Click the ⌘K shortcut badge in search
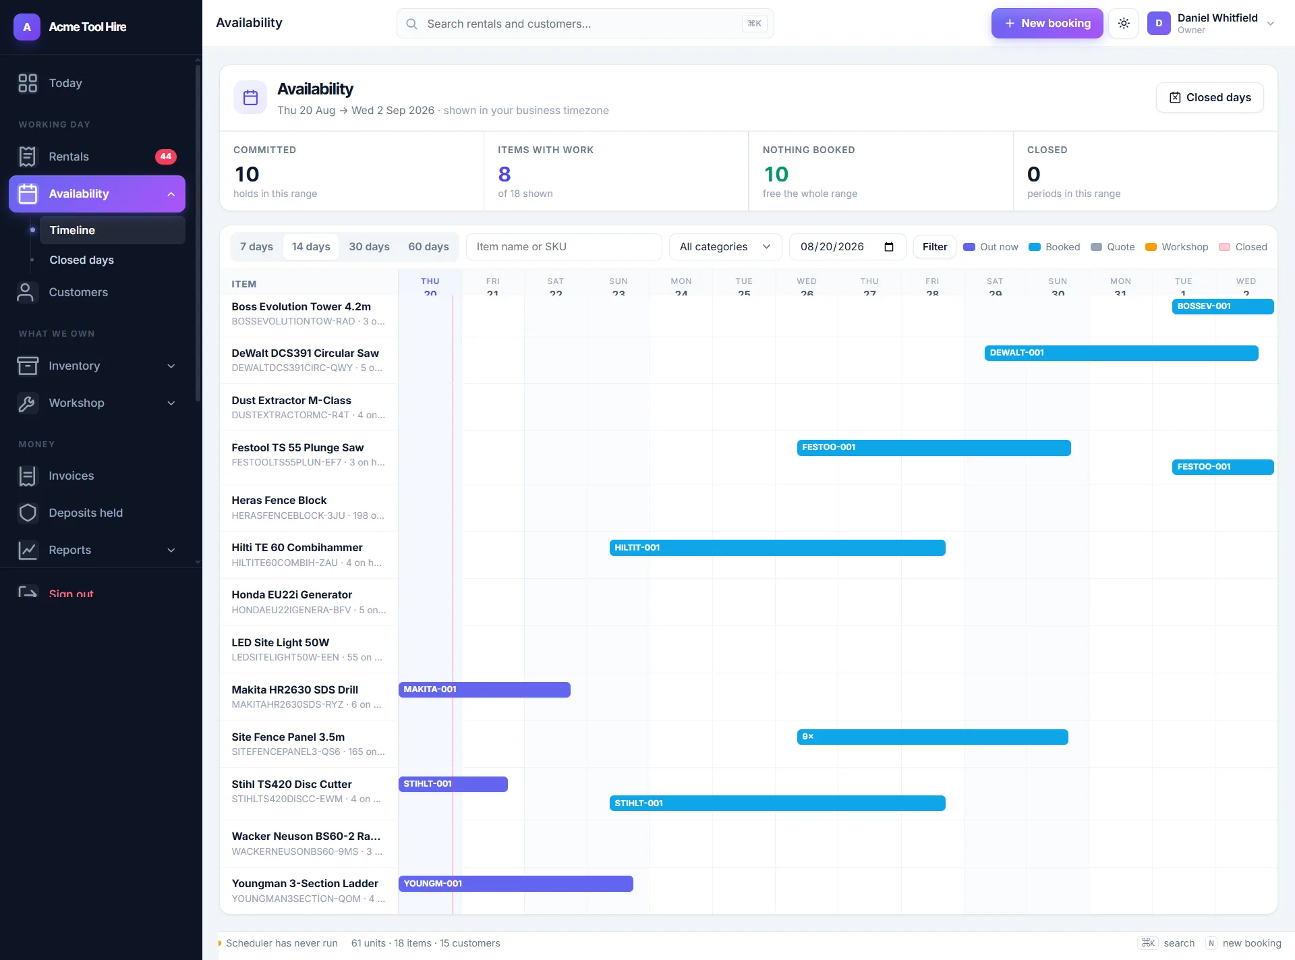Image resolution: width=1295 pixels, height=960 pixels. (754, 24)
